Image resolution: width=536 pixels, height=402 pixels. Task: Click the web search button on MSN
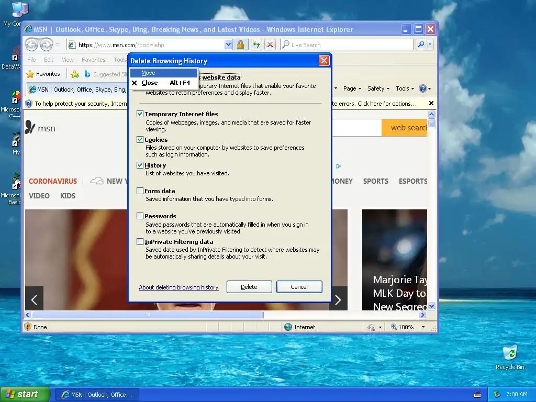[x=405, y=128]
